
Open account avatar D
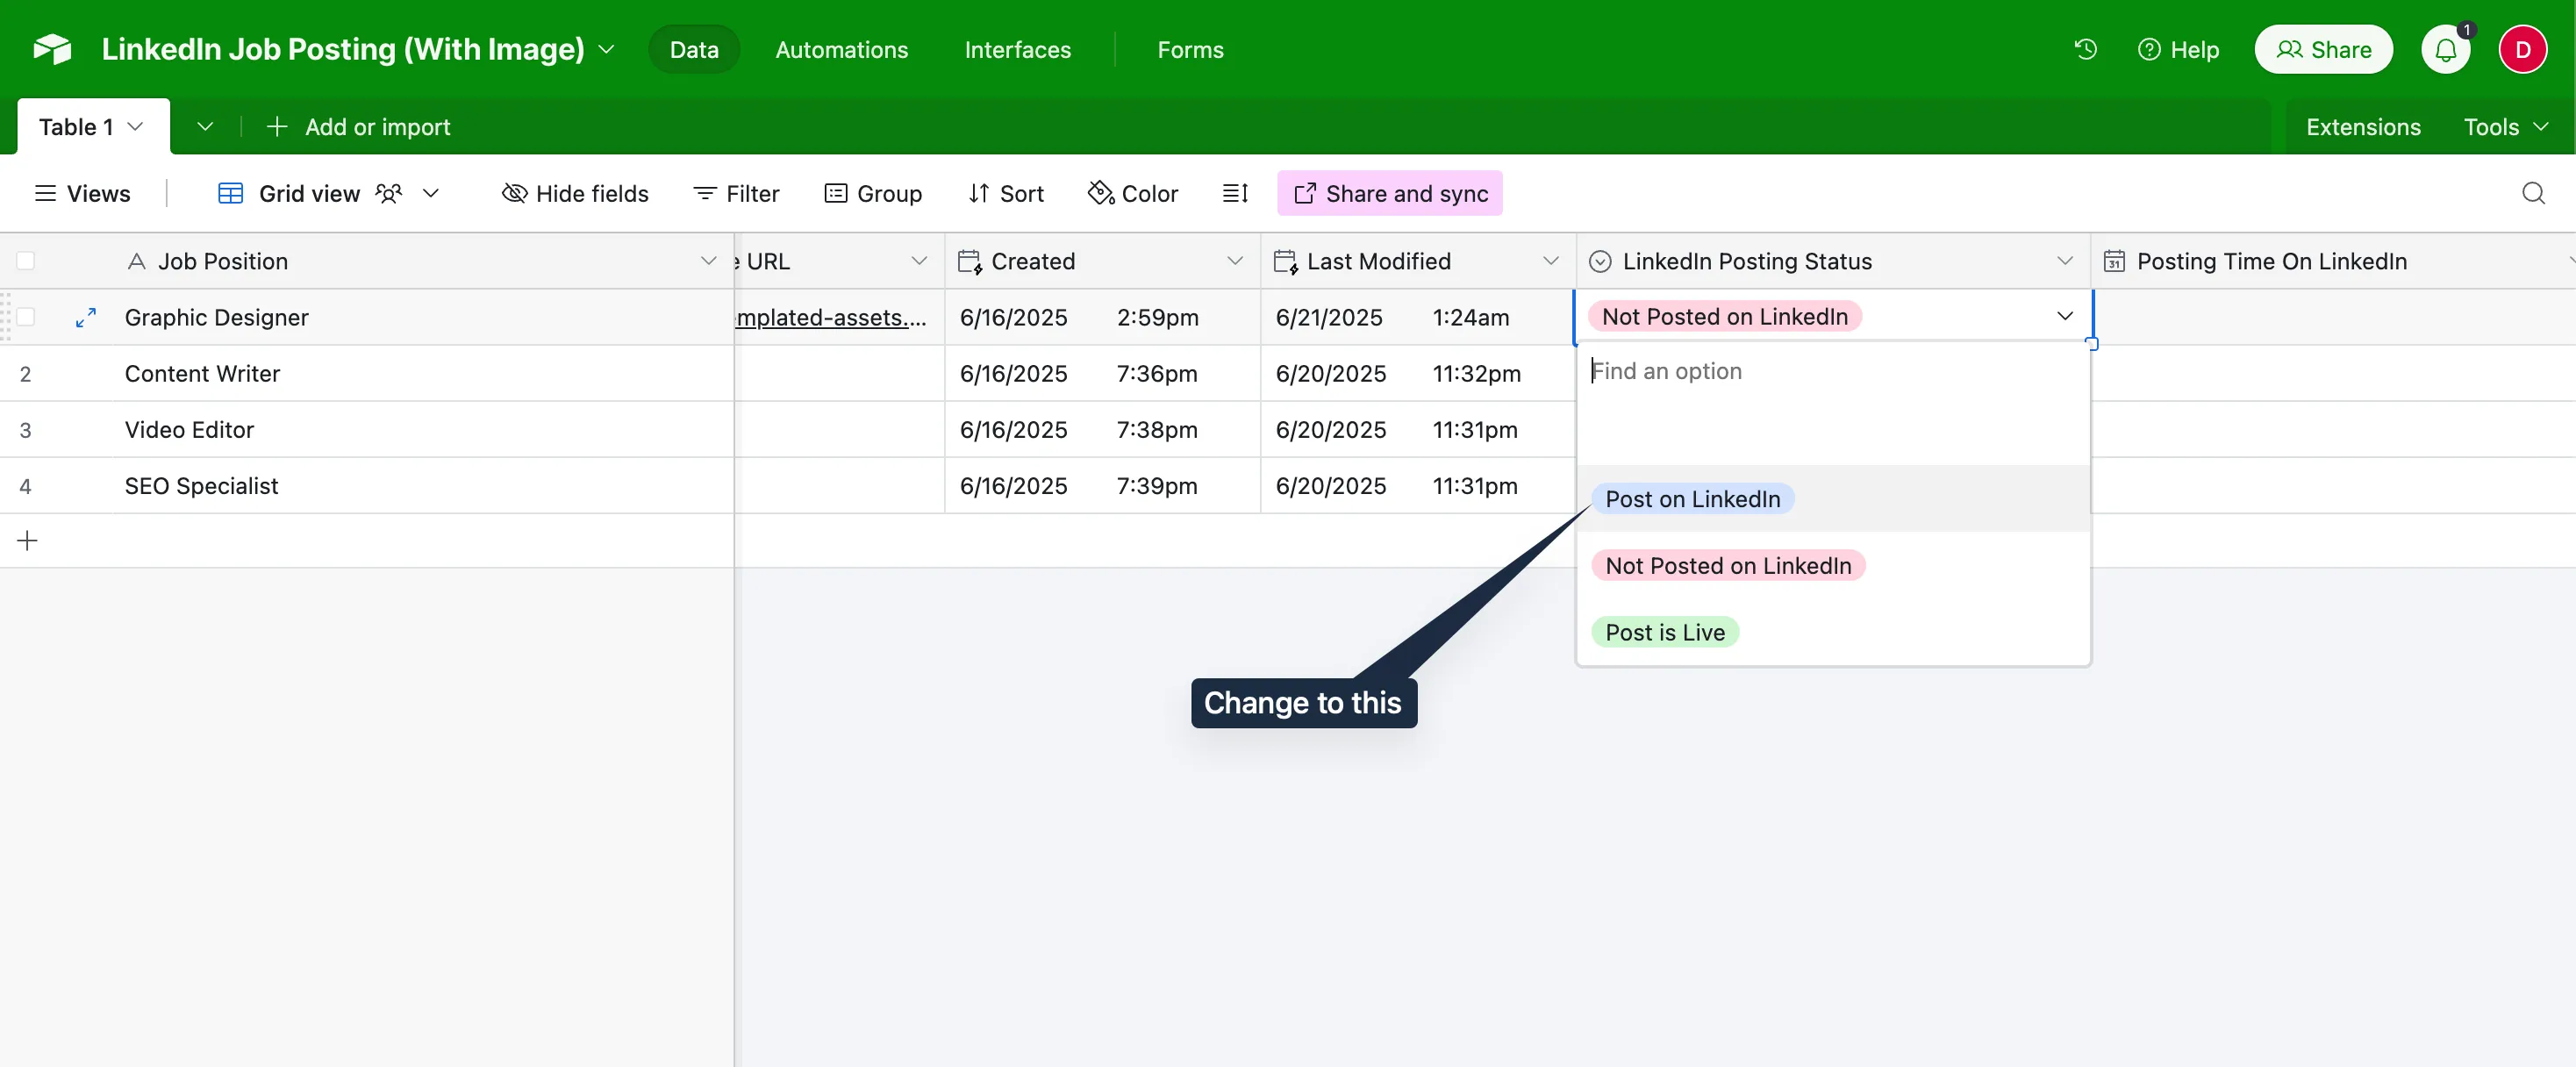tap(2522, 49)
